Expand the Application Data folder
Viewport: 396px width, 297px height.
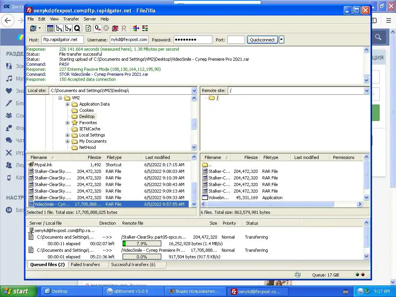[67, 104]
